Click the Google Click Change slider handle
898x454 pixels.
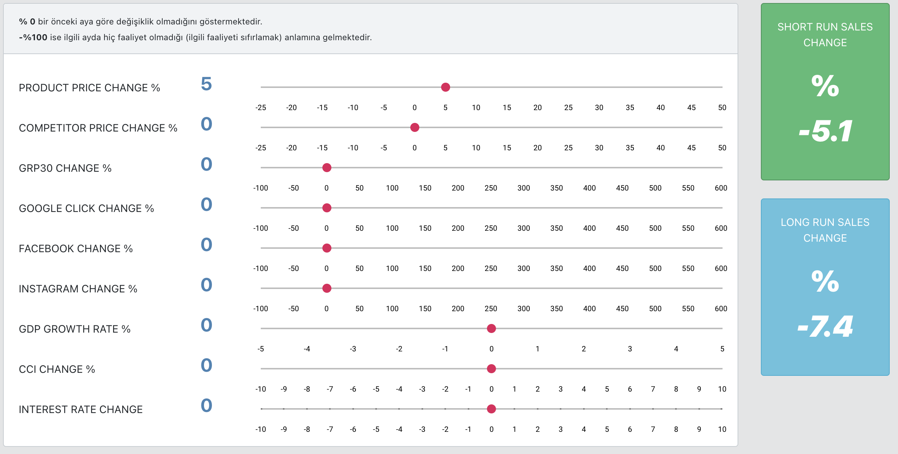coord(327,208)
